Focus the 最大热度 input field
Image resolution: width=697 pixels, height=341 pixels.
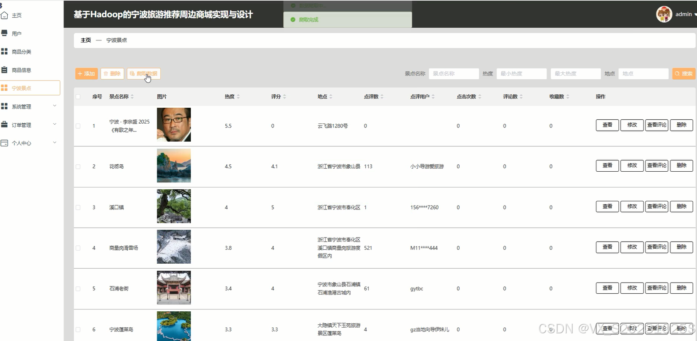click(576, 74)
